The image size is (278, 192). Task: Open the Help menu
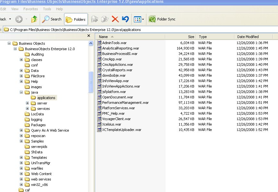point(59,9)
